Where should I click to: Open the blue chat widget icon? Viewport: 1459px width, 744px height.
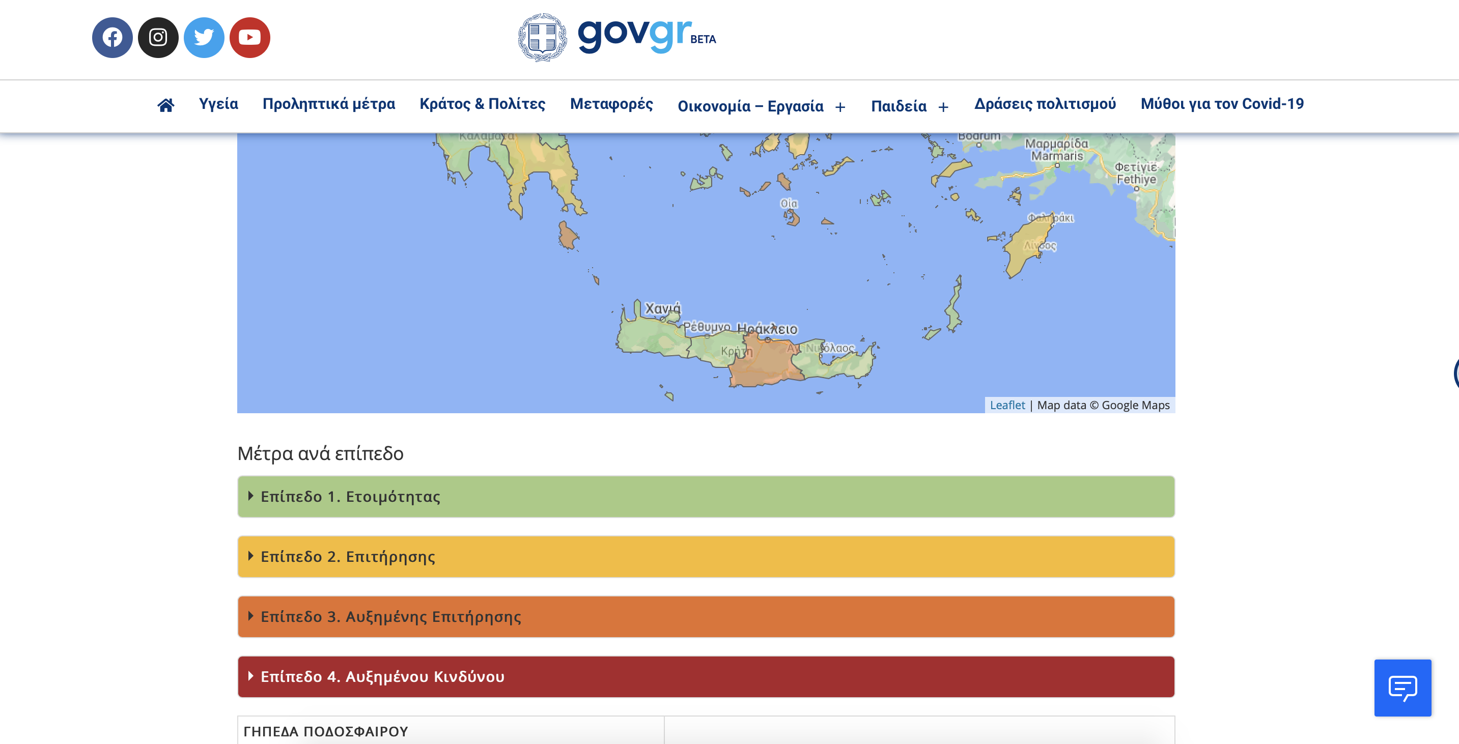coord(1402,688)
